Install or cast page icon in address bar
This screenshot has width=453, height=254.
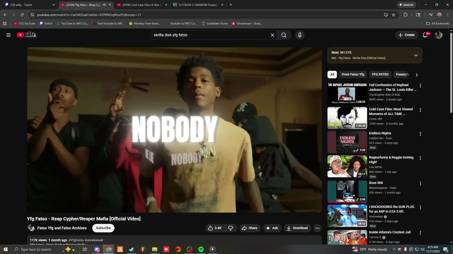(x=386, y=15)
